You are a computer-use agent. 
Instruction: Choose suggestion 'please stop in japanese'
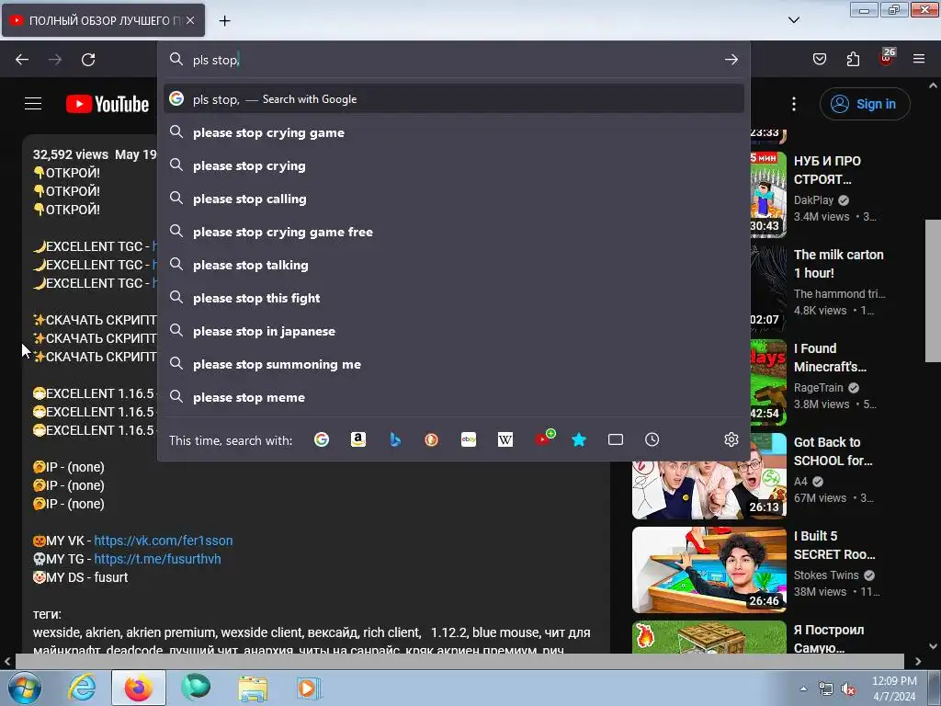454,331
